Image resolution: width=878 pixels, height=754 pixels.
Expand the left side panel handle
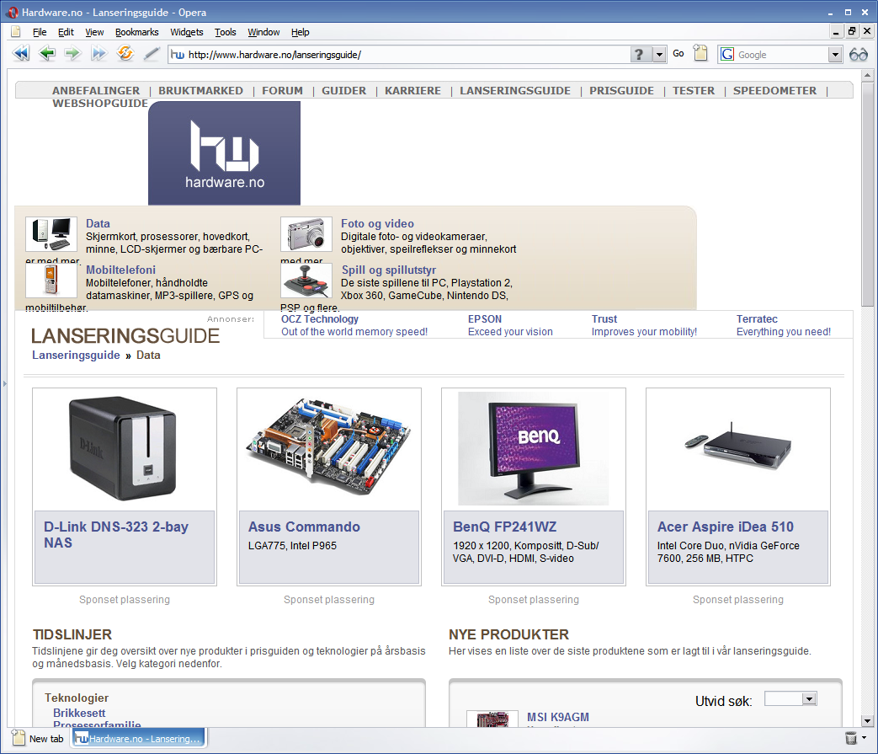pyautogui.click(x=4, y=383)
